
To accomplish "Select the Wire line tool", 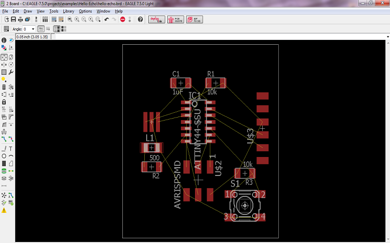I will point(4,149).
